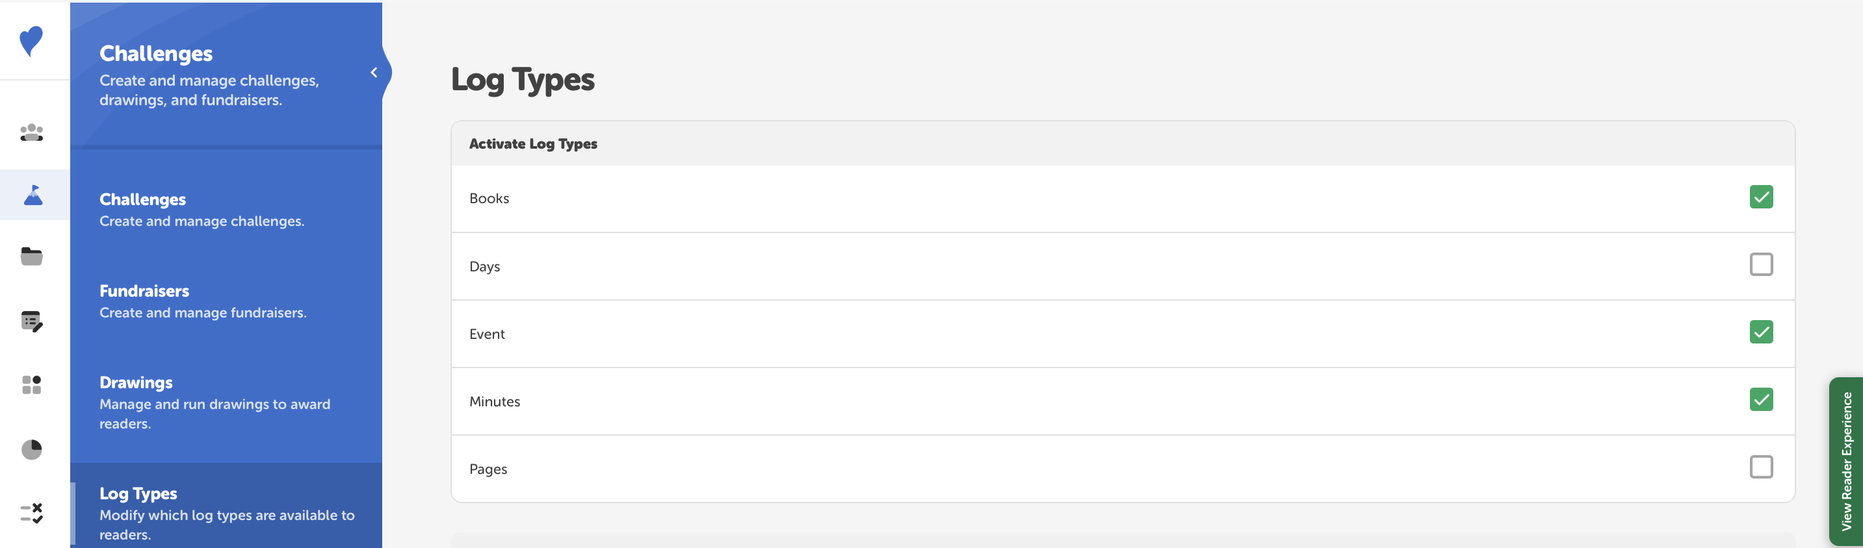Click the Beanstack heart logo

[x=32, y=40]
